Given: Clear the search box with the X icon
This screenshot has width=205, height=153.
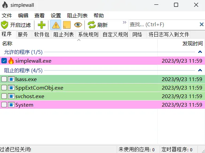Looking at the screenshot, I should (202, 24).
